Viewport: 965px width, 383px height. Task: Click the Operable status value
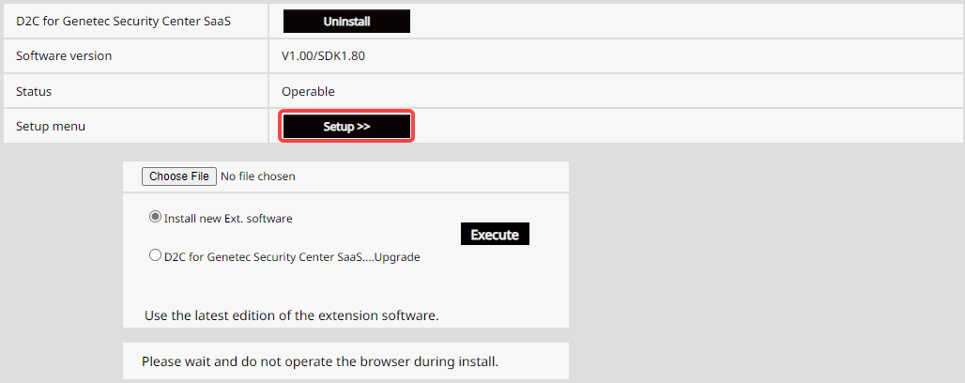(x=308, y=92)
